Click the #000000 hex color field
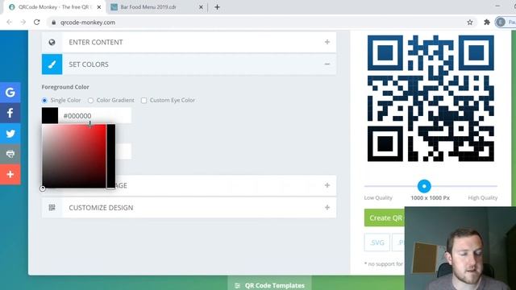Screen dimensions: 516x290 pos(95,116)
